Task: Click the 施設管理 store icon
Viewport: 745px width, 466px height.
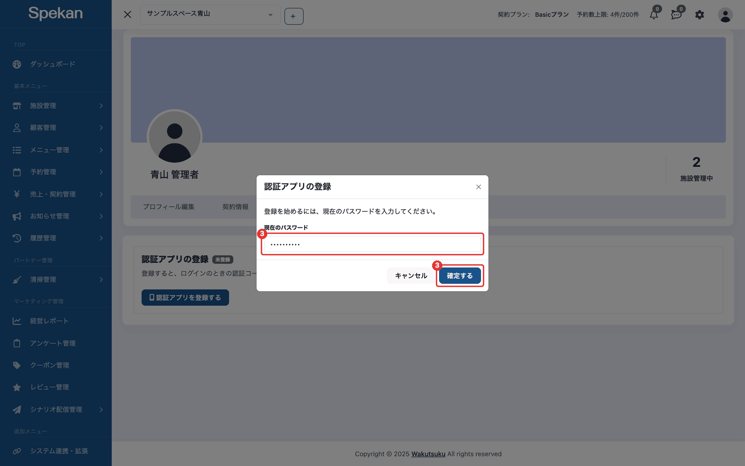Action: tap(17, 106)
